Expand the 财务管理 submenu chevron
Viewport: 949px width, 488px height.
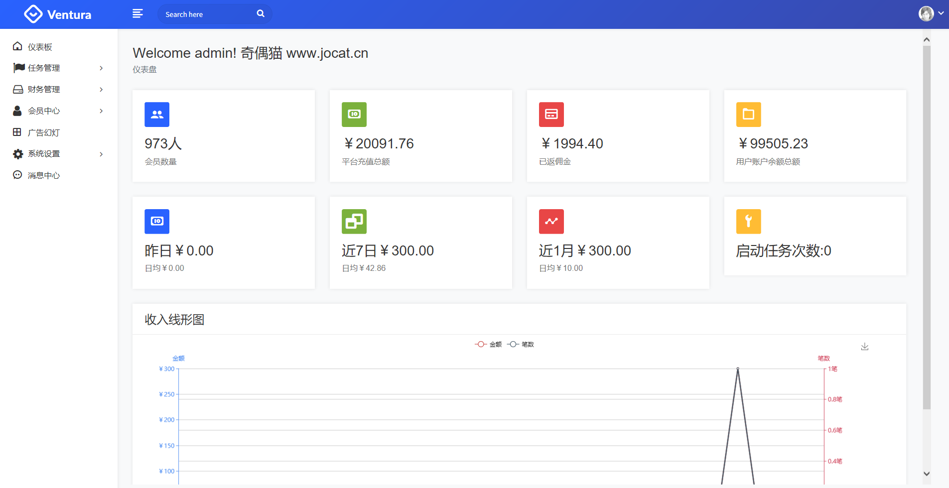101,90
